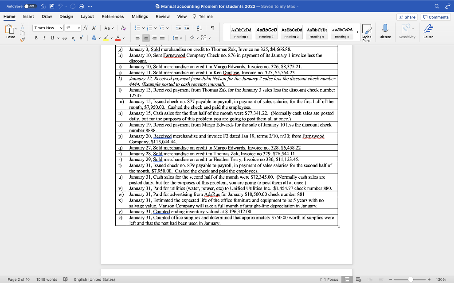The image size is (454, 283).
Task: Open the References tab
Action: point(113,16)
